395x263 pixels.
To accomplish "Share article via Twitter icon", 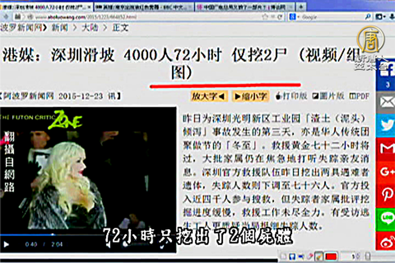I will (386, 125).
